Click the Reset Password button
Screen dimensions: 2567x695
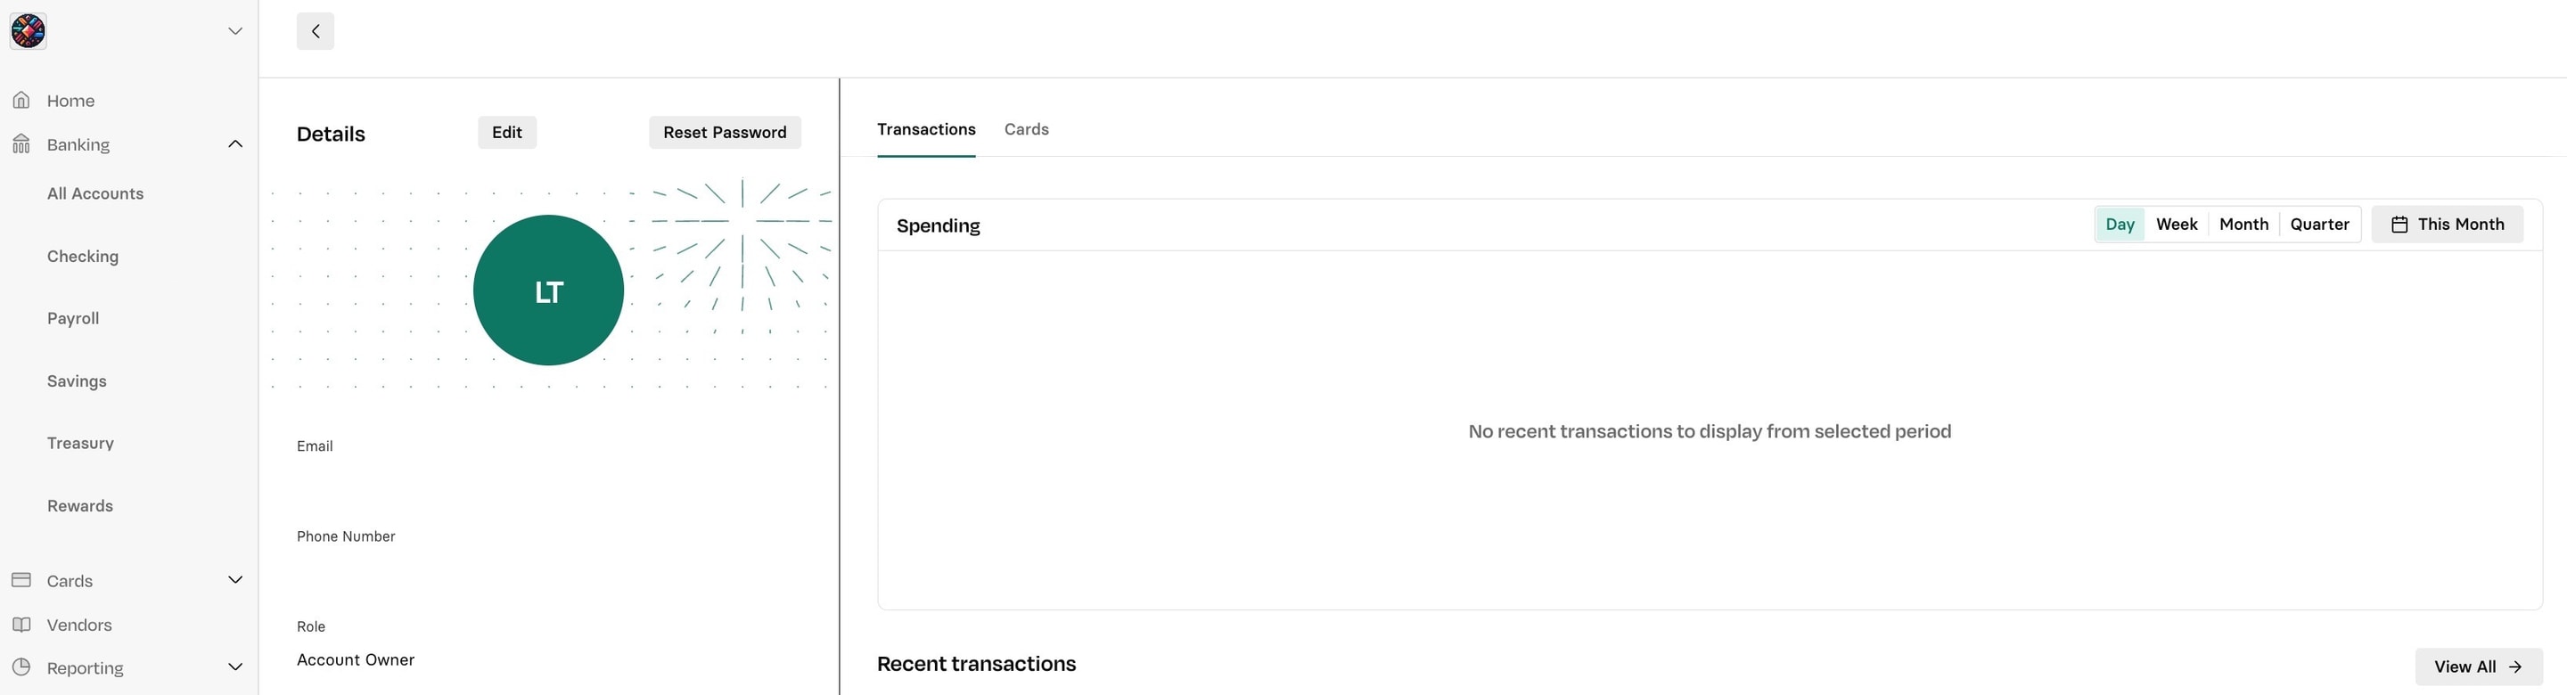coord(725,133)
